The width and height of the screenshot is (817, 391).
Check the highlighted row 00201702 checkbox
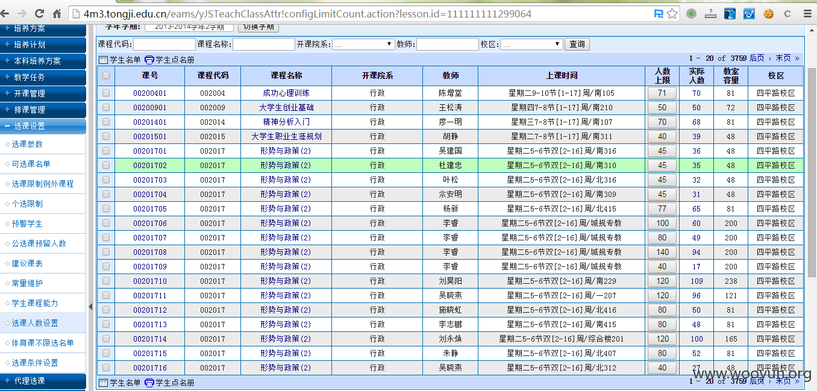tap(106, 165)
